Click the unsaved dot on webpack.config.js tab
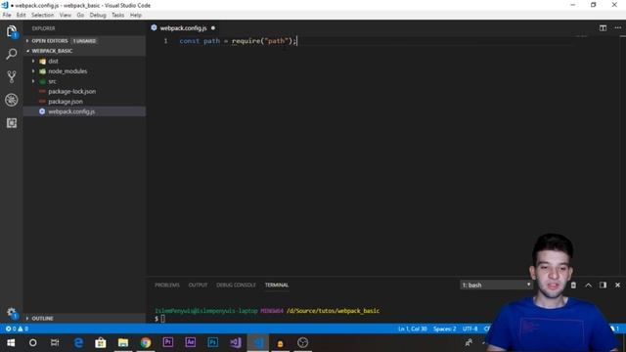The image size is (626, 352). tap(213, 28)
